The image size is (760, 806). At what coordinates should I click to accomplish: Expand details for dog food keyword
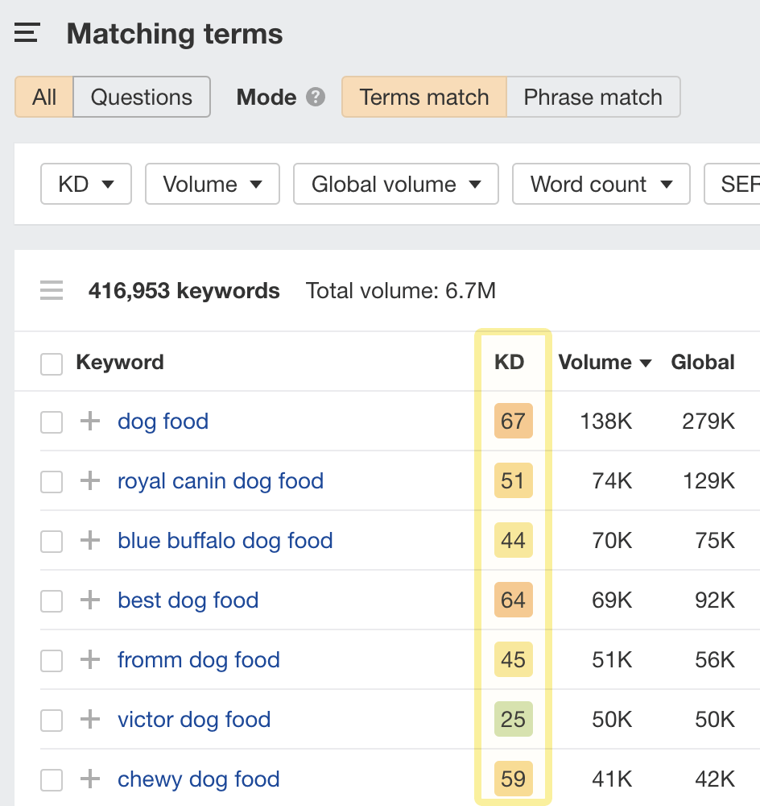click(89, 421)
